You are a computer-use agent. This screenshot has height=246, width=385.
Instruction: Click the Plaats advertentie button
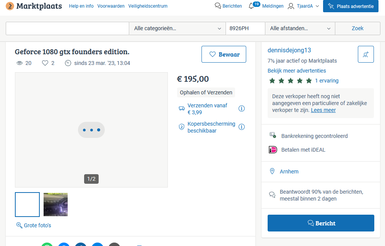(x=351, y=6)
